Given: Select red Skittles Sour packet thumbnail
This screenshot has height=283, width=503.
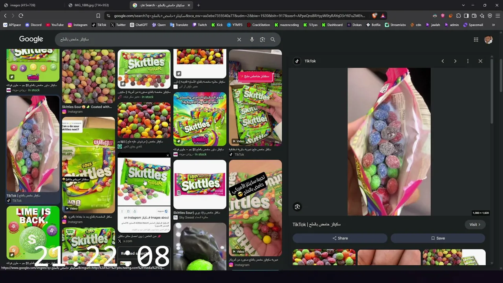Looking at the screenshot, I should tap(200, 184).
